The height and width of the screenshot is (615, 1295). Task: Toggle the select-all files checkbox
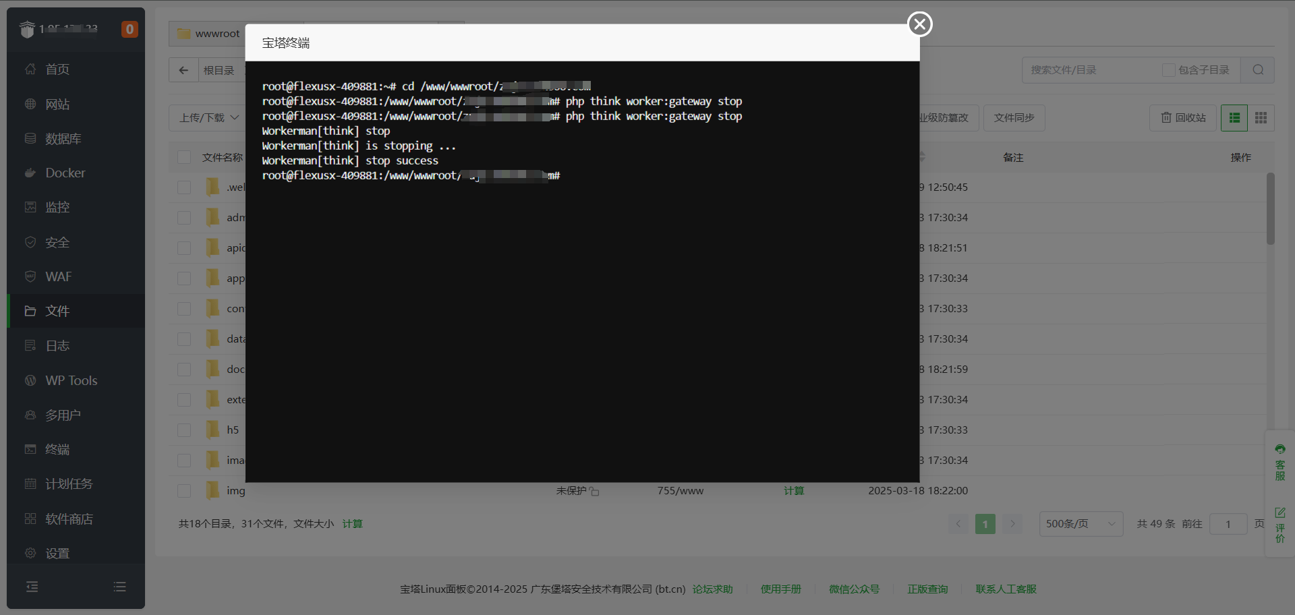pyautogui.click(x=183, y=157)
